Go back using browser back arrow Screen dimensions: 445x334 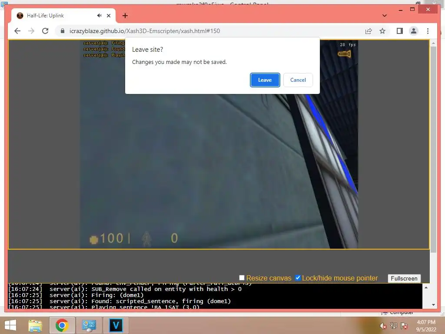coord(17,31)
